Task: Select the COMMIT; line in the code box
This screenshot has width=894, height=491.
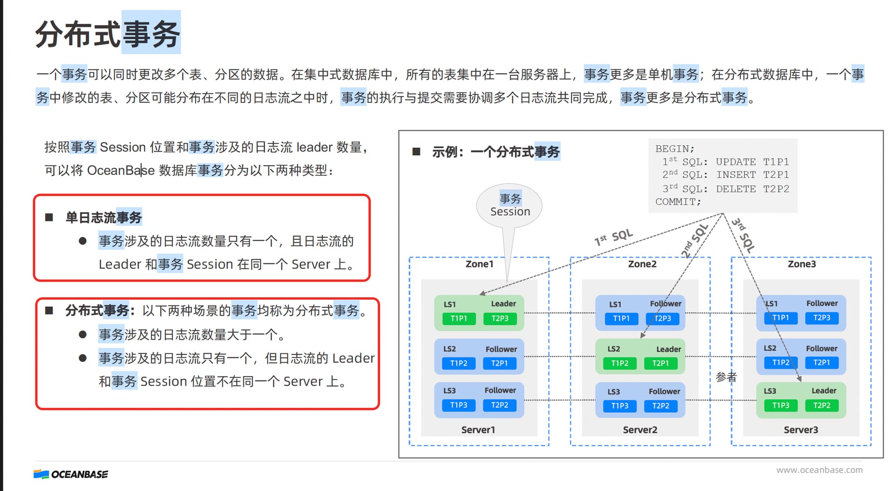Action: tap(678, 202)
